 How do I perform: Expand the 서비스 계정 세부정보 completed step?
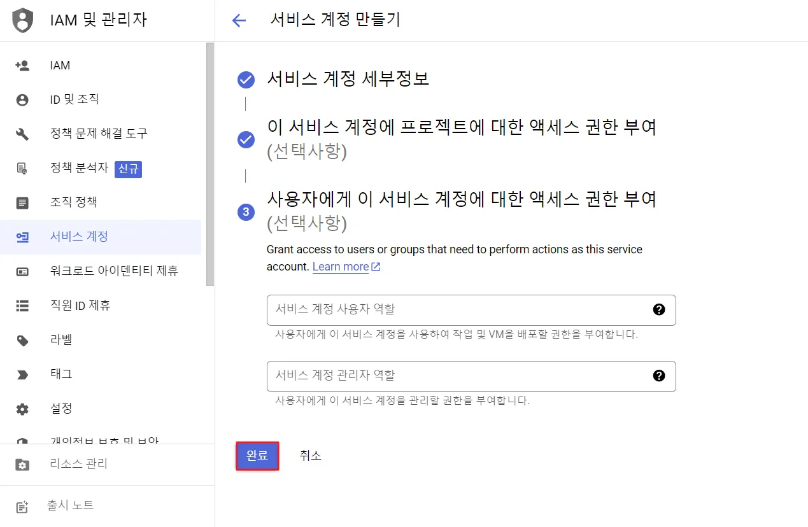pos(348,80)
